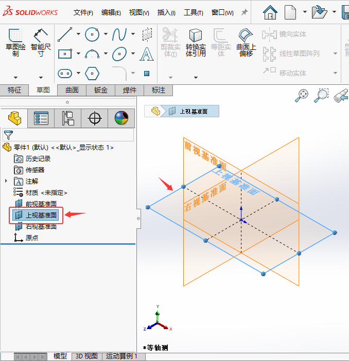Open the New document dropdown arrow

click(x=305, y=11)
